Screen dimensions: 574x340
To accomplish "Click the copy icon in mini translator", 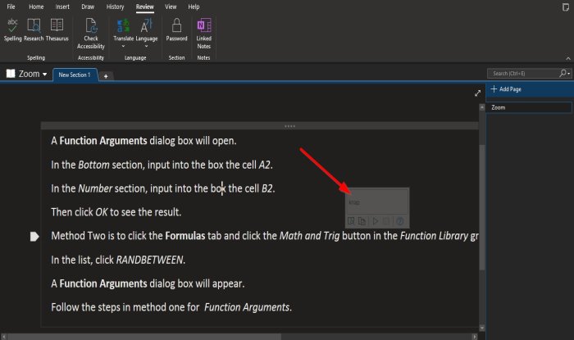I will pyautogui.click(x=362, y=221).
